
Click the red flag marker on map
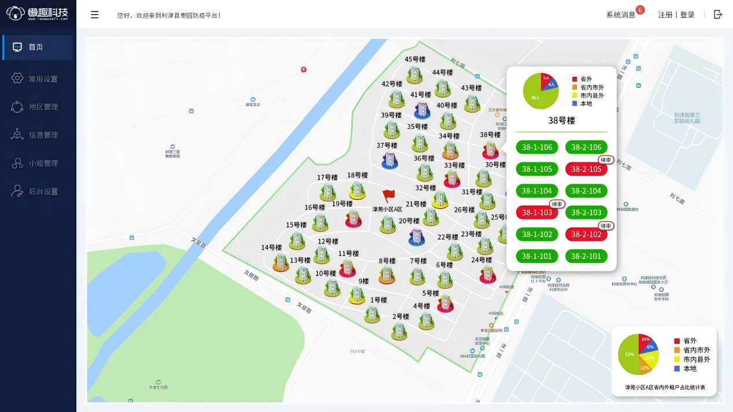(388, 195)
